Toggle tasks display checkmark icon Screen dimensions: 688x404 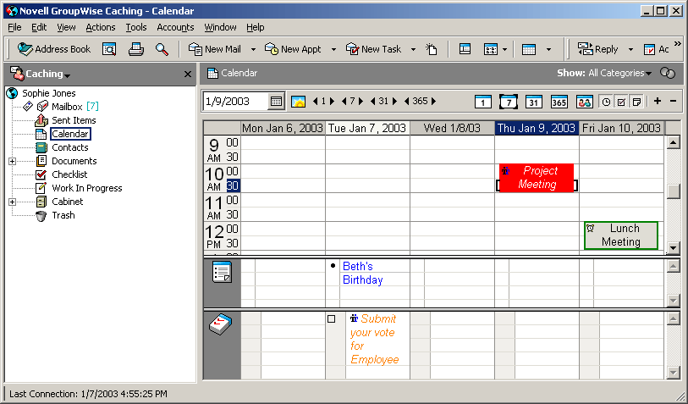(x=621, y=102)
